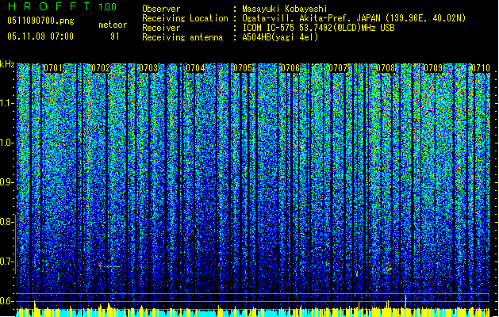499x317 pixels.
Task: Click the 0701 time marker
Action: pyautogui.click(x=54, y=69)
